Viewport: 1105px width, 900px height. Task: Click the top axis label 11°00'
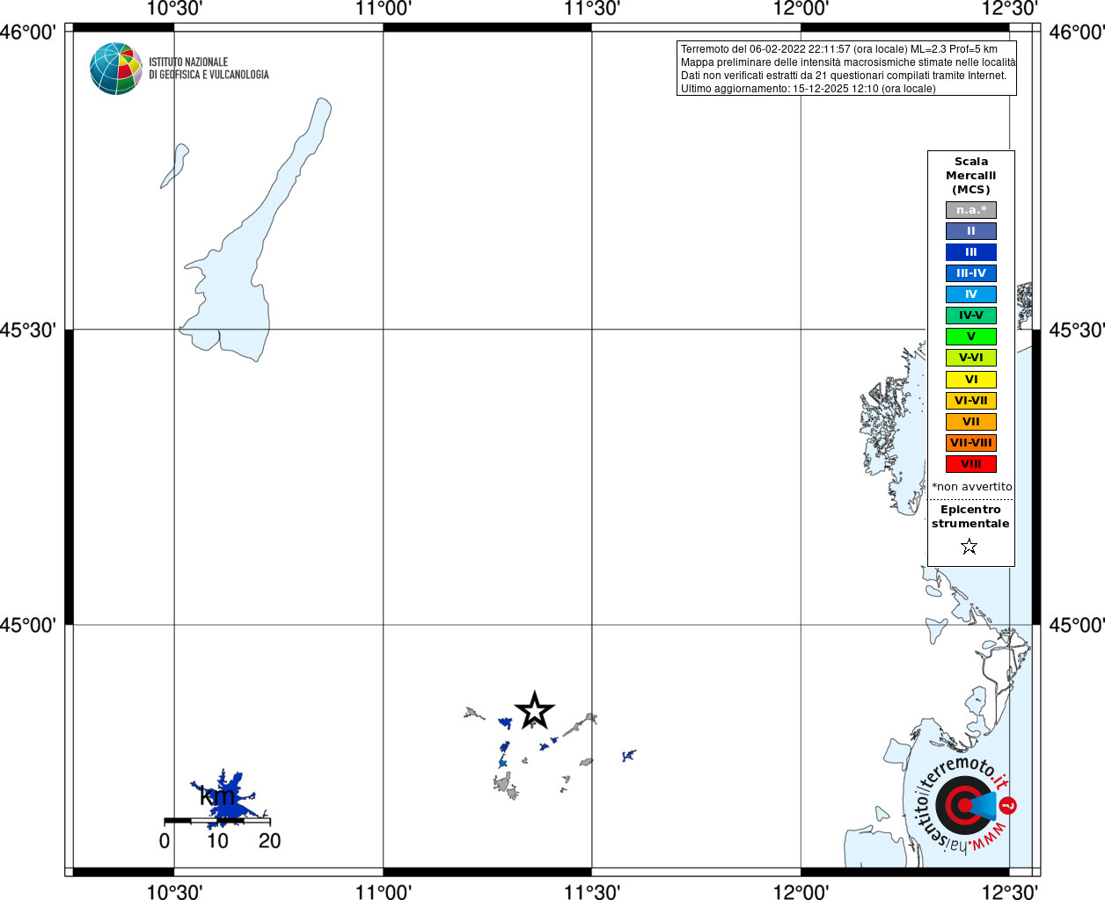click(x=384, y=9)
